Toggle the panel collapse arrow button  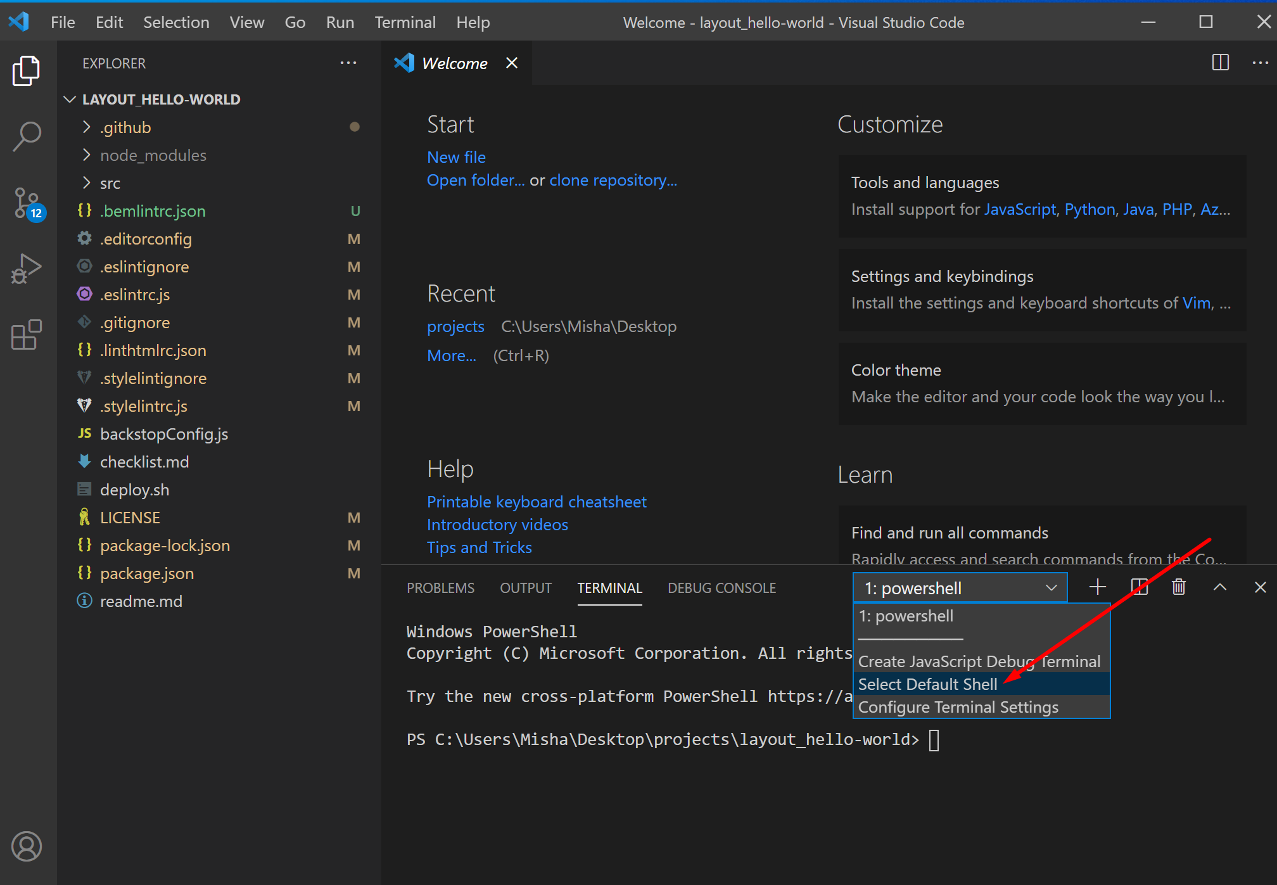click(1219, 587)
